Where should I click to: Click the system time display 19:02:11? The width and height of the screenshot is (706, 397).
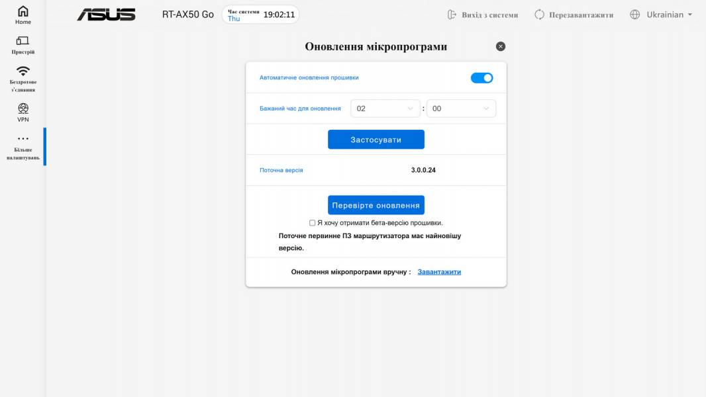279,15
